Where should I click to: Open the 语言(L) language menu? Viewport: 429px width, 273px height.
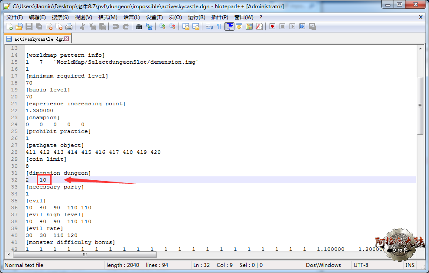[132, 17]
